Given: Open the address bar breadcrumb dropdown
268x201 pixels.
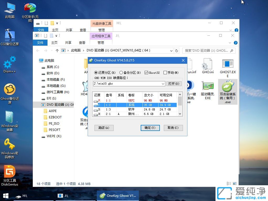Looking at the screenshot, I should point(171,50).
